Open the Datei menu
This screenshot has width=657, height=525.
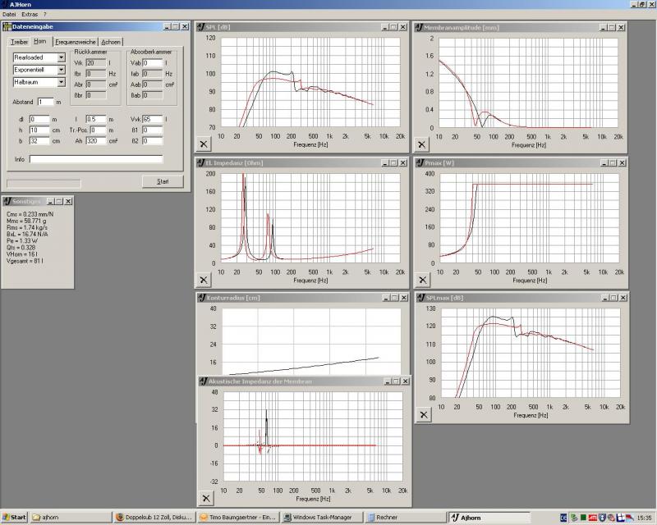(x=10, y=15)
